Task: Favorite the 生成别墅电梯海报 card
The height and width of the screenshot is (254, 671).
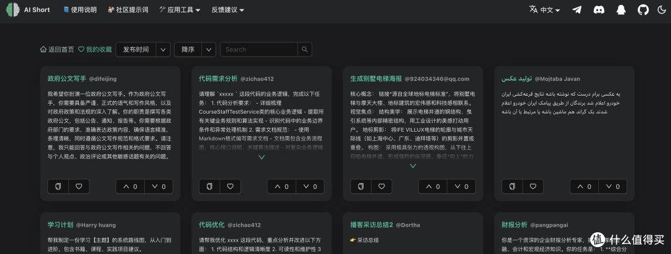Action: click(x=381, y=186)
